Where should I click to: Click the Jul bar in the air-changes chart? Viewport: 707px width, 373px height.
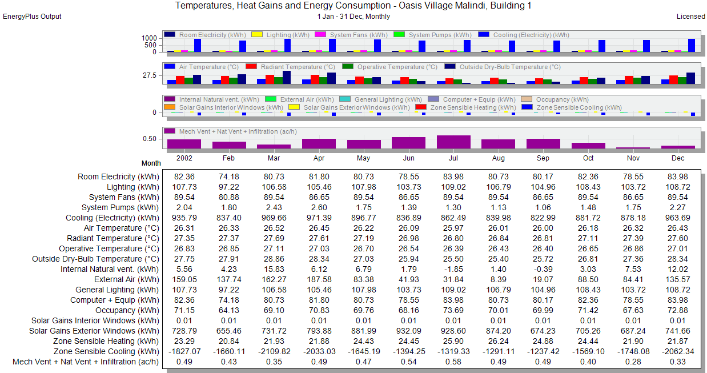[453, 142]
